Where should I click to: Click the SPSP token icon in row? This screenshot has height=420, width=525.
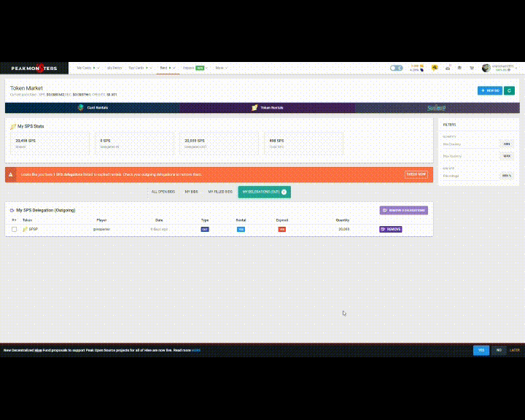(25, 230)
